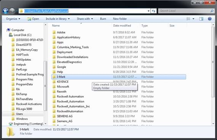The width and height of the screenshot is (217, 140).
Task: Expand the address bar history dropdown arrow
Action: (148, 11)
